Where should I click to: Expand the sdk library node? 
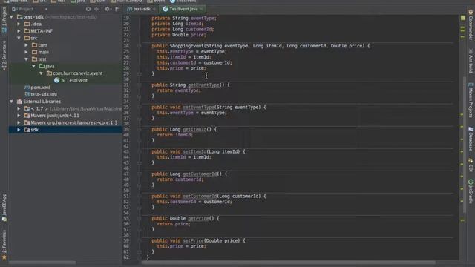pyautogui.click(x=19, y=130)
